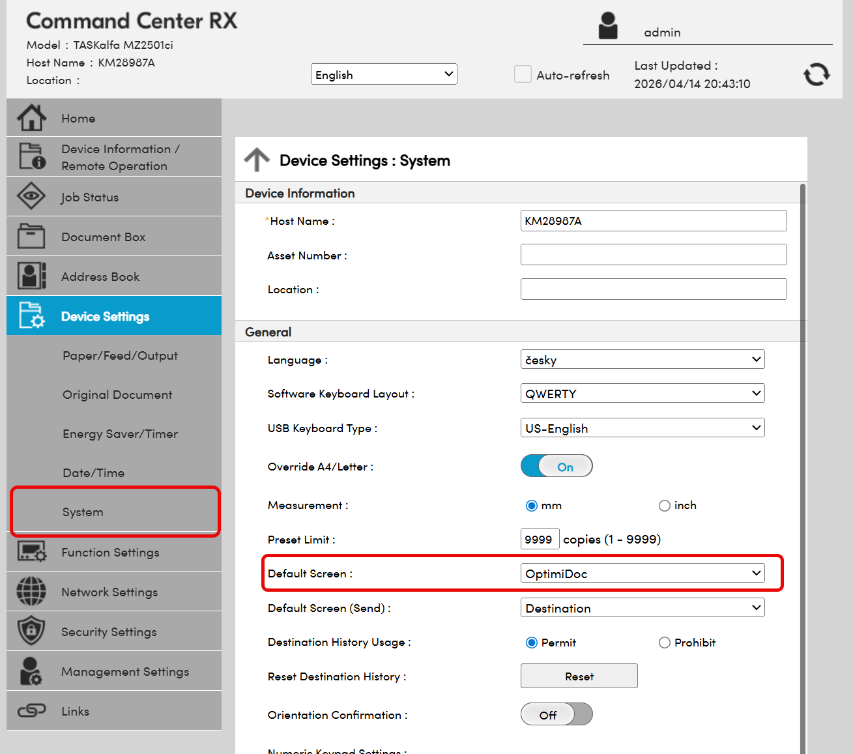This screenshot has height=754, width=853.
Task: Open Job Status eye icon
Action: 31,196
